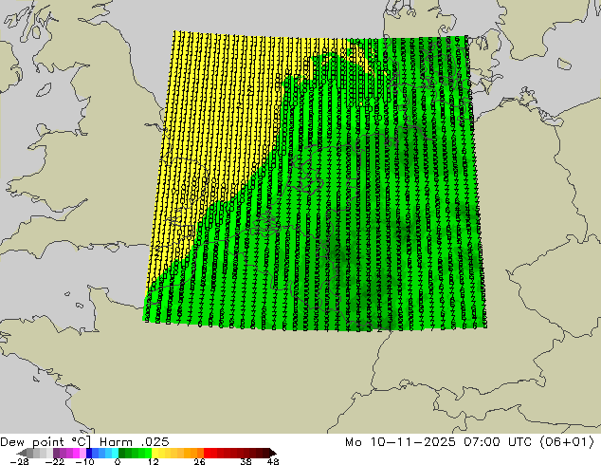Image resolution: width=601 pixels, height=465 pixels.
Task: Click the "Mo 10-11-2025 07:00 UTC (06+01)" timestamp
Action: 469,441
